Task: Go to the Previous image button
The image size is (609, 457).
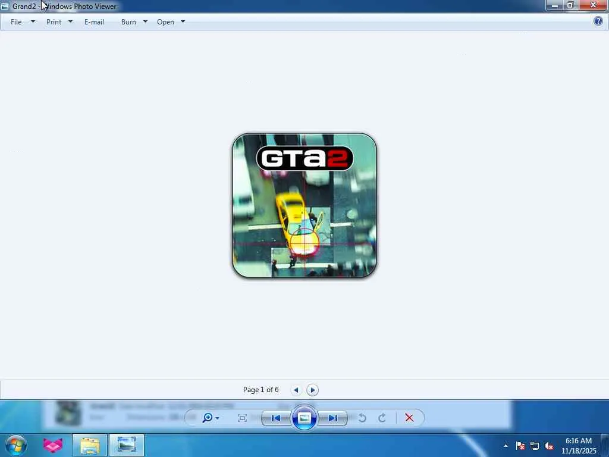Action: [276, 418]
